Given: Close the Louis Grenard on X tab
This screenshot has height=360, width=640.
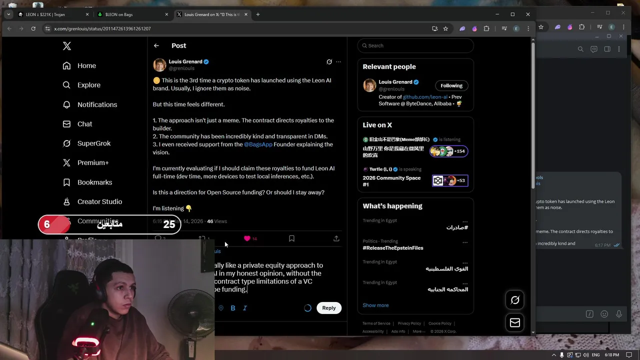Looking at the screenshot, I should click(x=245, y=14).
